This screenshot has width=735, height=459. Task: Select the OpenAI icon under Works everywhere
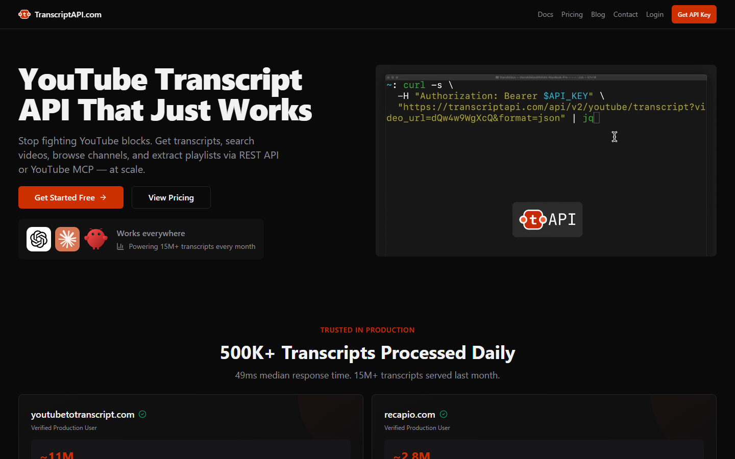38,239
